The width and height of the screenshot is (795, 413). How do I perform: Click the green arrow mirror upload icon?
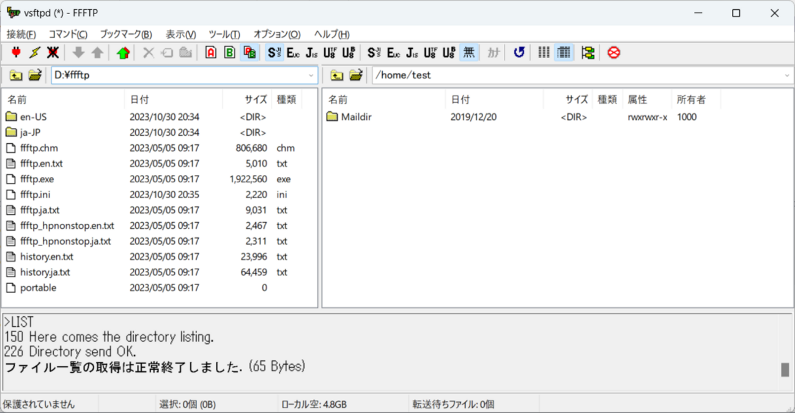tap(123, 53)
